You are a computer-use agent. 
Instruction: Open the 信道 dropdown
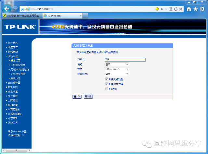pos(117,64)
